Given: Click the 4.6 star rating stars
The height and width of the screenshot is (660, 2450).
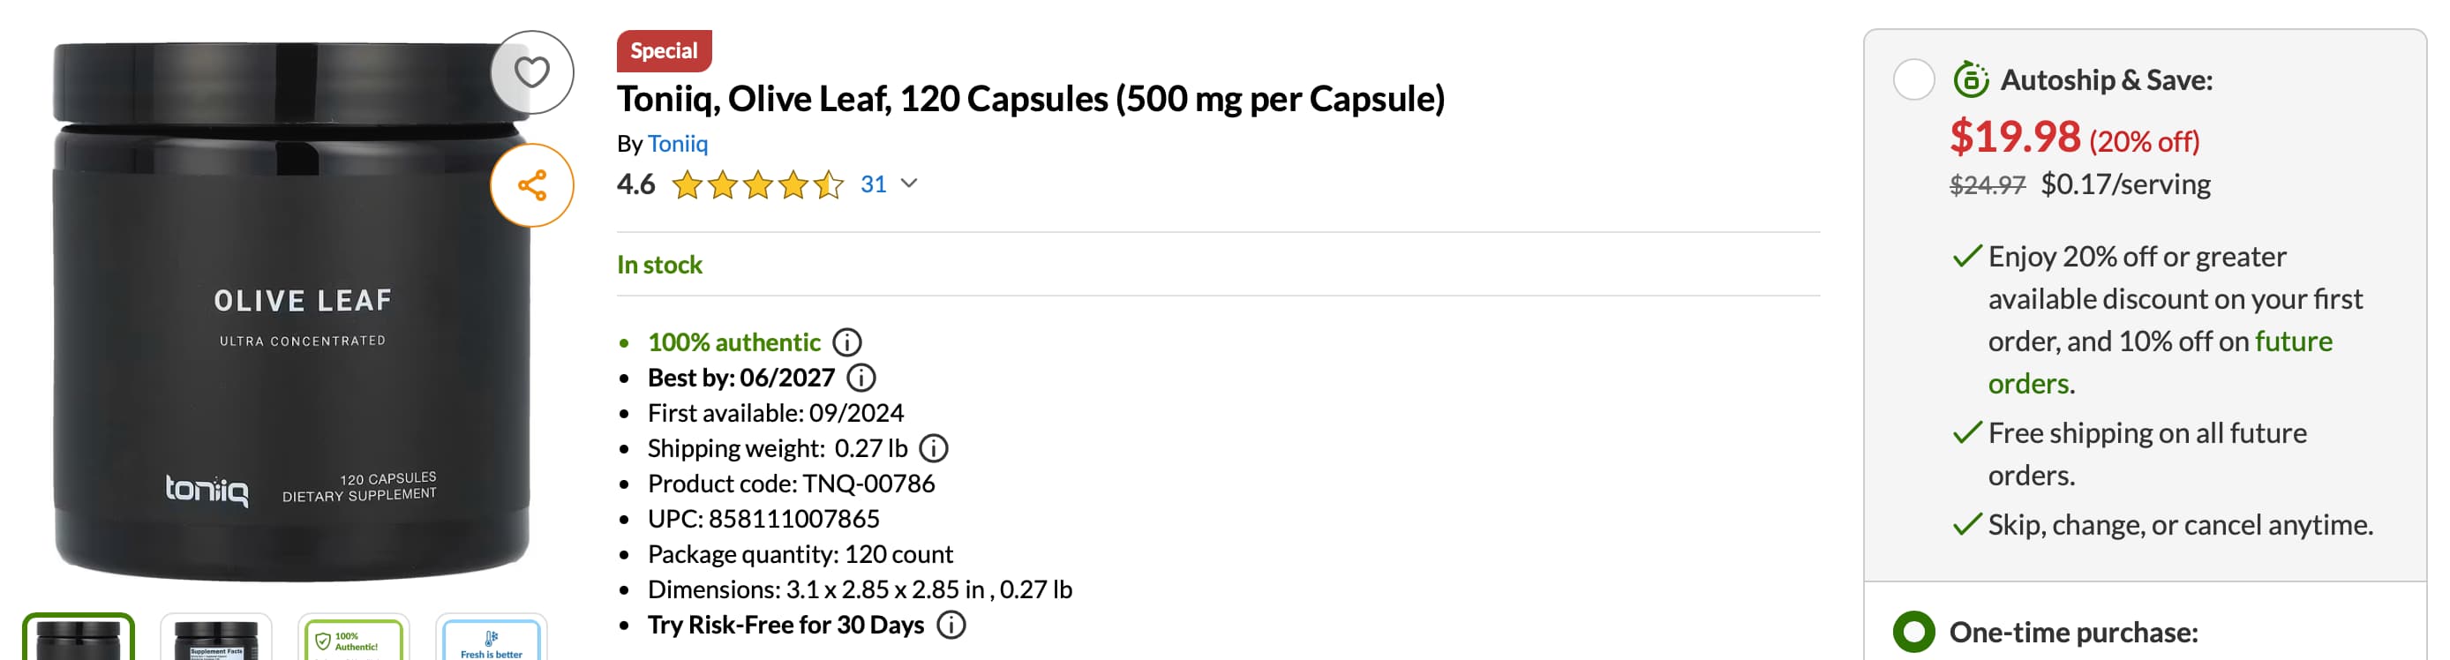Looking at the screenshot, I should pyautogui.click(x=757, y=184).
